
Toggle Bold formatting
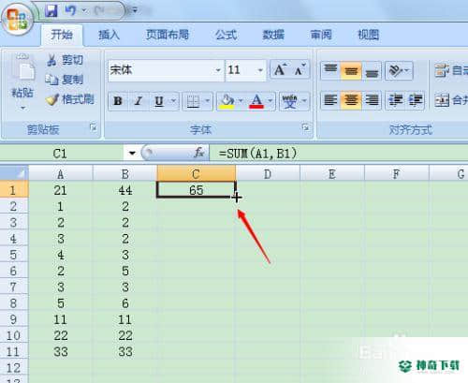coord(118,101)
